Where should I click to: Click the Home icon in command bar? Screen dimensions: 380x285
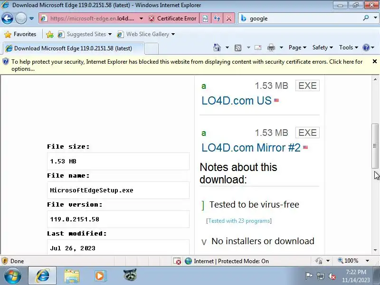pyautogui.click(x=217, y=47)
